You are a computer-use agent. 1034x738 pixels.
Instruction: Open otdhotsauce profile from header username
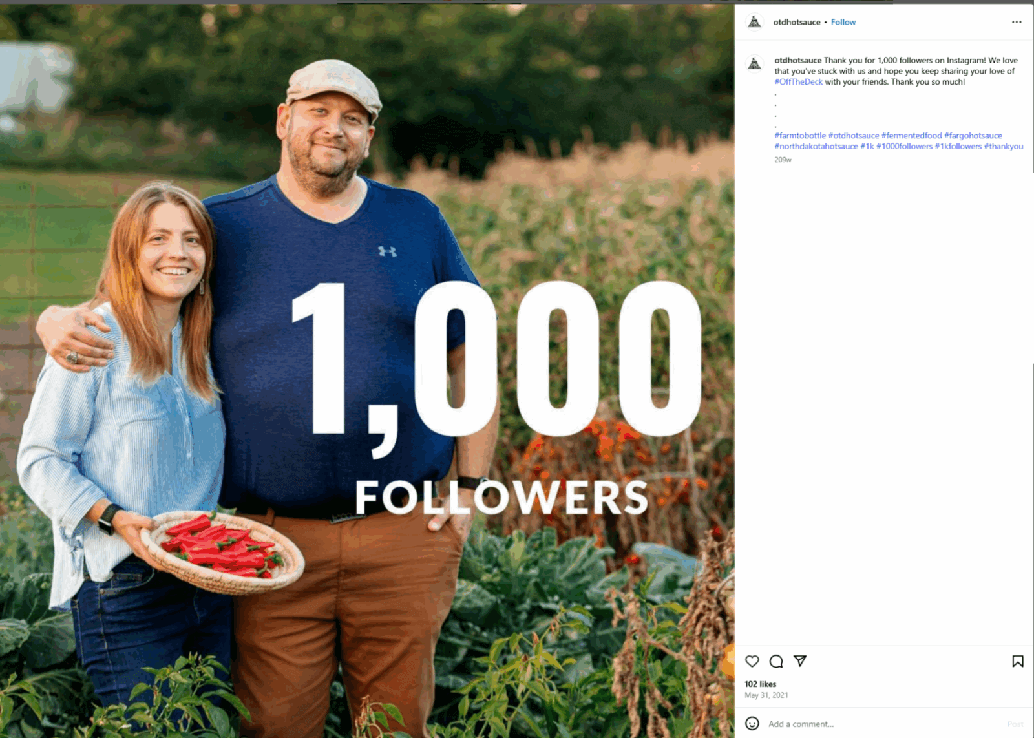coord(797,22)
